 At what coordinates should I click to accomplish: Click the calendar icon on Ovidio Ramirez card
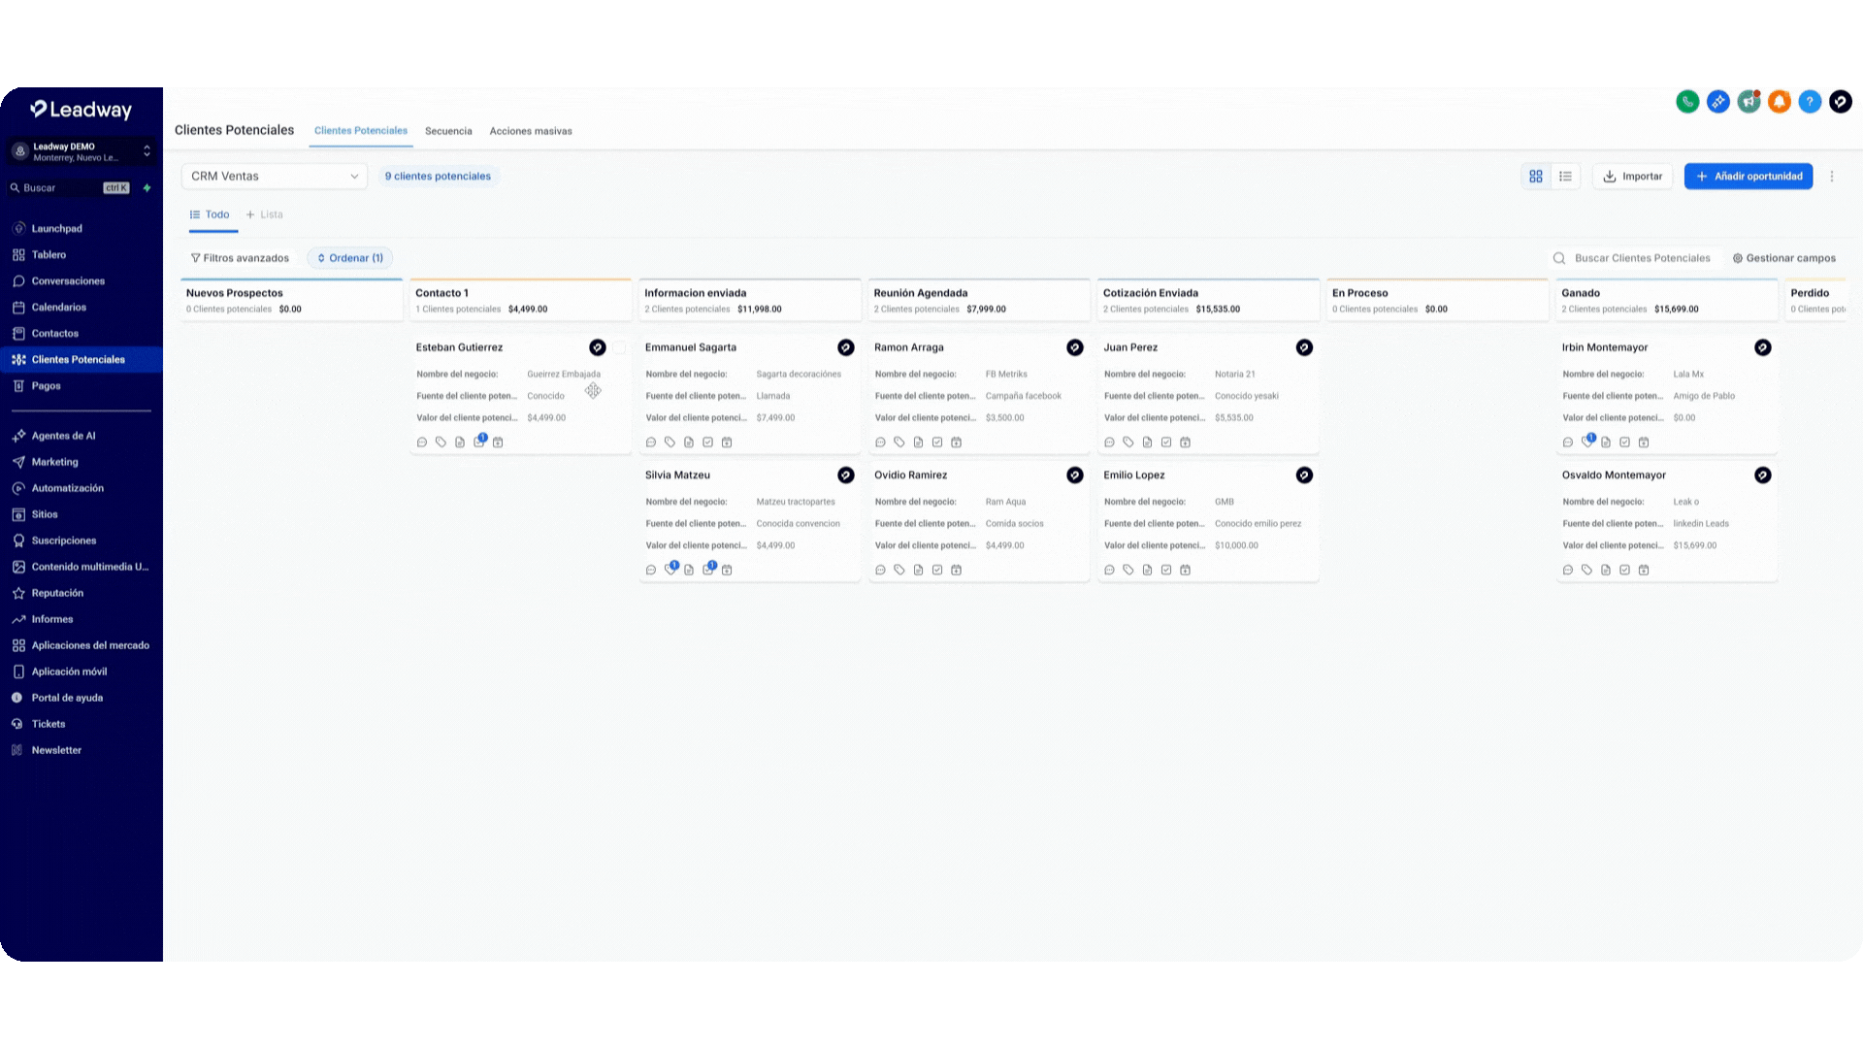coord(956,571)
